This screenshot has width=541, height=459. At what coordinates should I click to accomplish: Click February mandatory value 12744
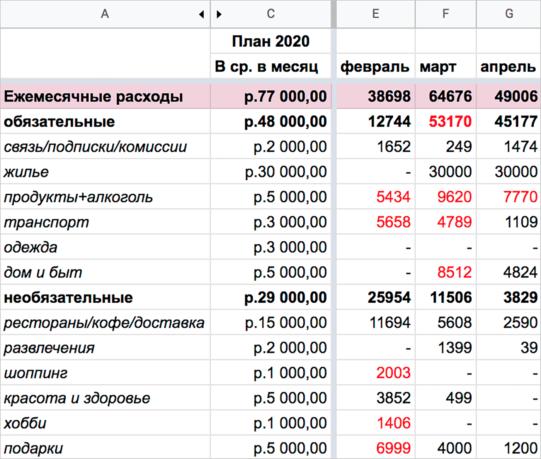tap(389, 122)
